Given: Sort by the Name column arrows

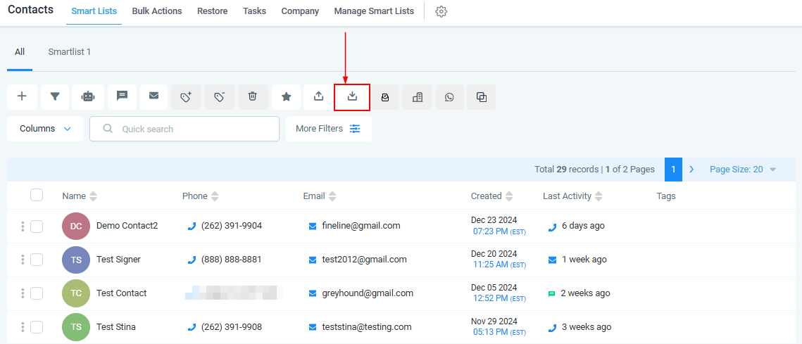Looking at the screenshot, I should pyautogui.click(x=93, y=196).
